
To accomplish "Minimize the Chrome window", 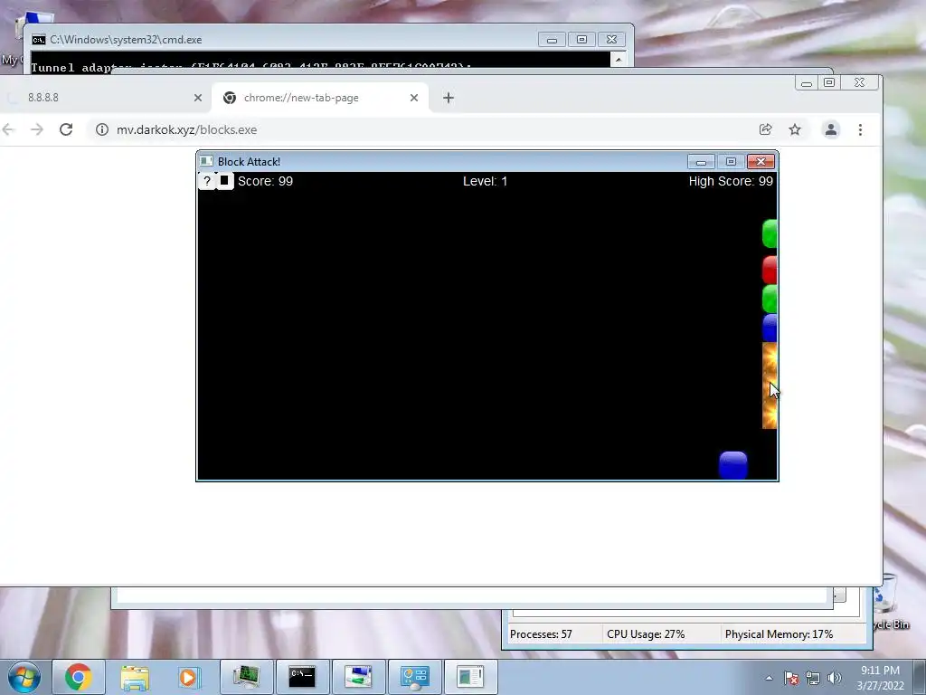I will [x=806, y=83].
